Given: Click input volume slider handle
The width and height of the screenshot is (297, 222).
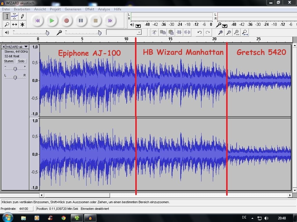Looking at the screenshot, I should click(100, 33).
